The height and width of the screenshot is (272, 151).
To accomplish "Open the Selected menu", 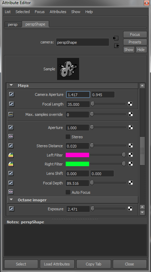I will tap(23, 12).
